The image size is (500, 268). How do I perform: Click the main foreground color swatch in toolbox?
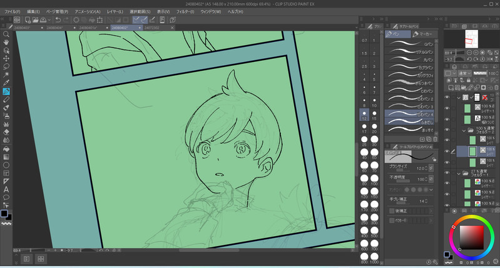click(4, 214)
